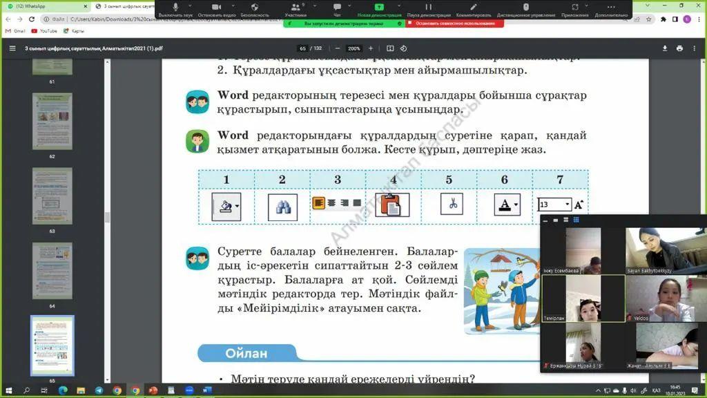707x398 pixels.
Task: Select Sayan Bakhytbekkyzy's video tile
Action: tap(666, 250)
